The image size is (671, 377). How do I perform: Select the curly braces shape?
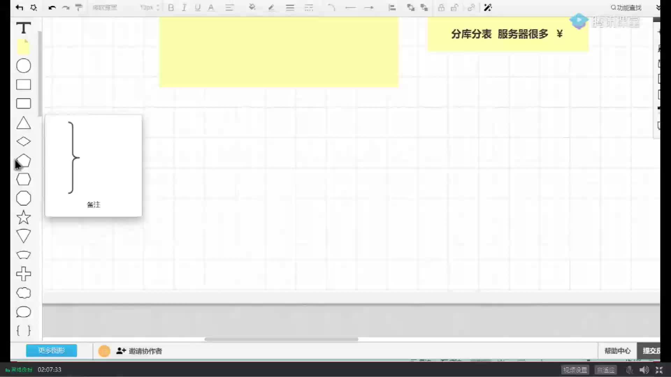click(23, 330)
